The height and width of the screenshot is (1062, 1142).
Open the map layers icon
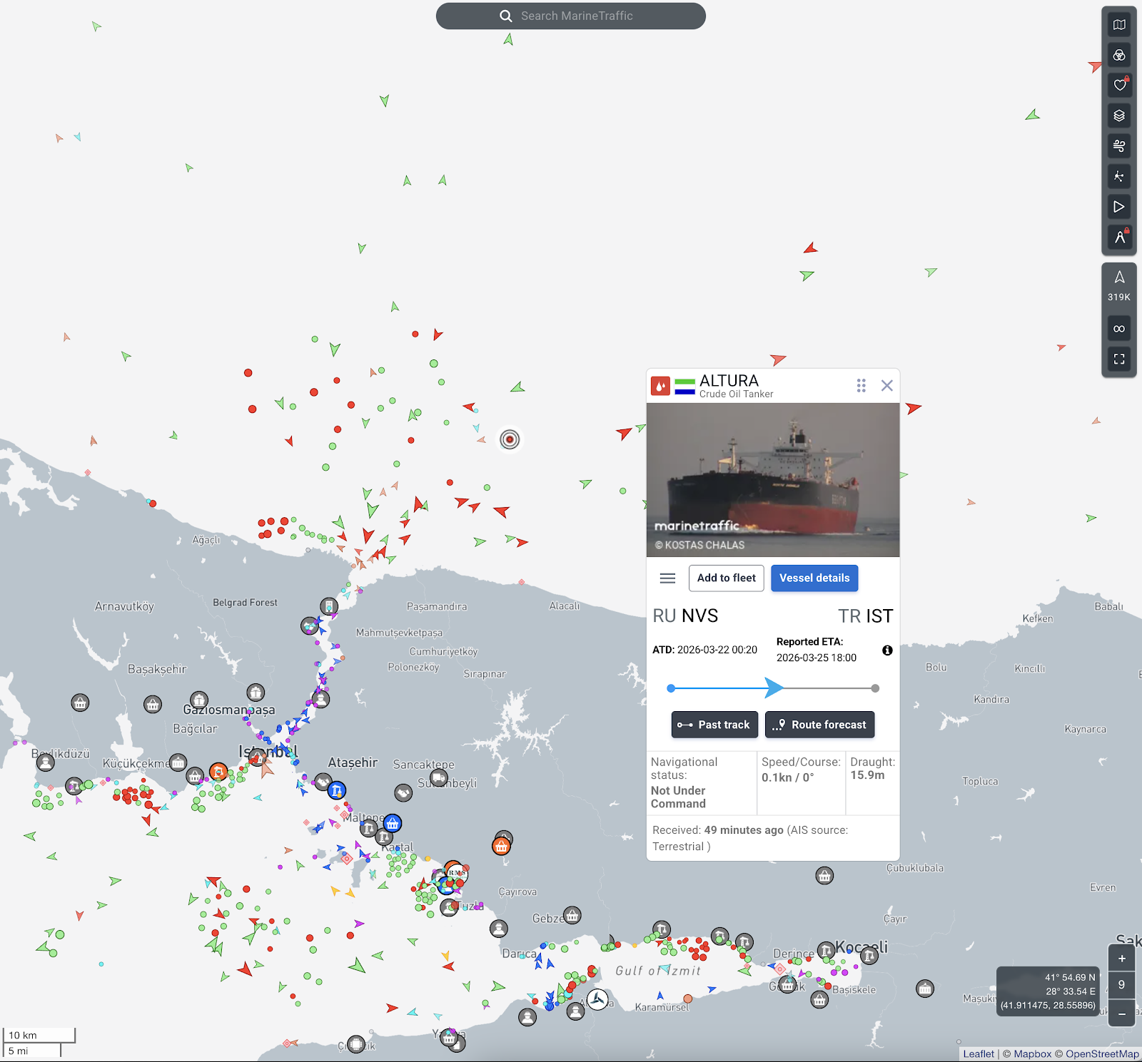[1119, 116]
